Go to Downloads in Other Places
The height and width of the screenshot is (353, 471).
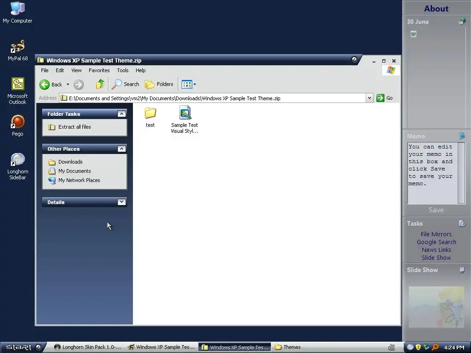coord(70,162)
